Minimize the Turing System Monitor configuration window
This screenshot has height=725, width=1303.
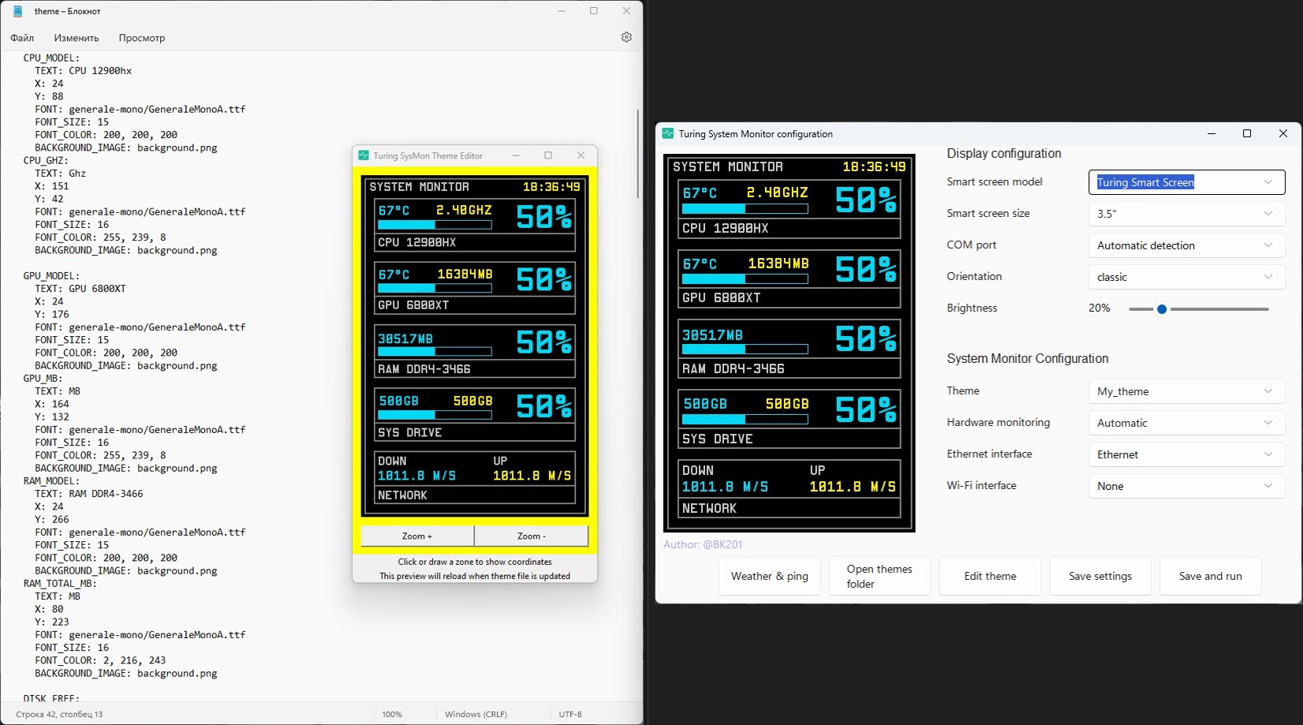[x=1212, y=133]
